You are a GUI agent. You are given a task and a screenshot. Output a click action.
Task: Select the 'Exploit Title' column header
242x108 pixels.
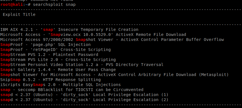(19, 15)
